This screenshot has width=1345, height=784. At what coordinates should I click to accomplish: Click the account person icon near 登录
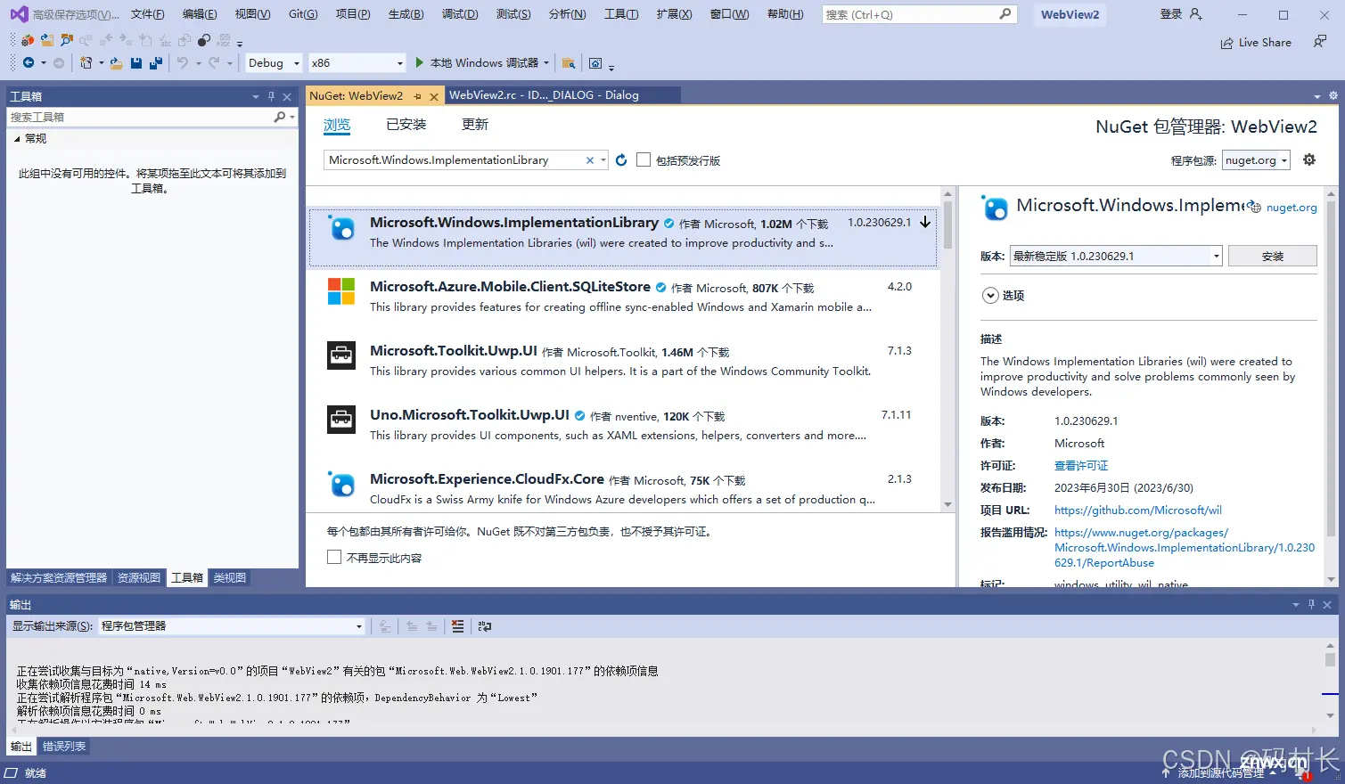1196,14
